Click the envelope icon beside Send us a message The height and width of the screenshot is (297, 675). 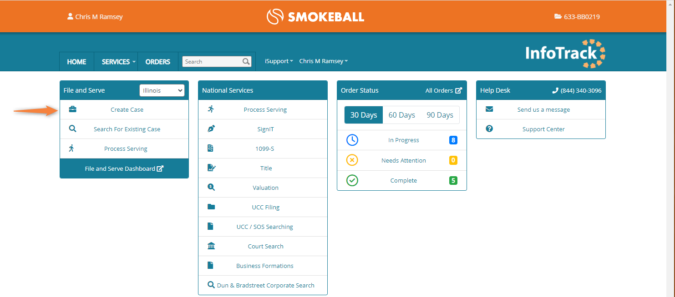489,109
